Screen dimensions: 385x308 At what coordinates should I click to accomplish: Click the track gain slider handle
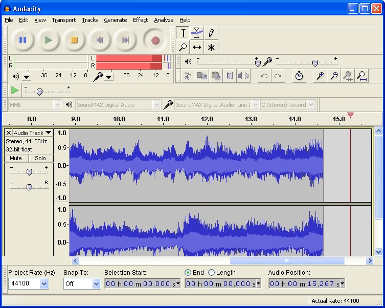(x=29, y=172)
